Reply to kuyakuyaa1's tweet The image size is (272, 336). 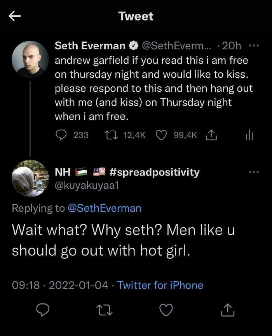(43, 310)
